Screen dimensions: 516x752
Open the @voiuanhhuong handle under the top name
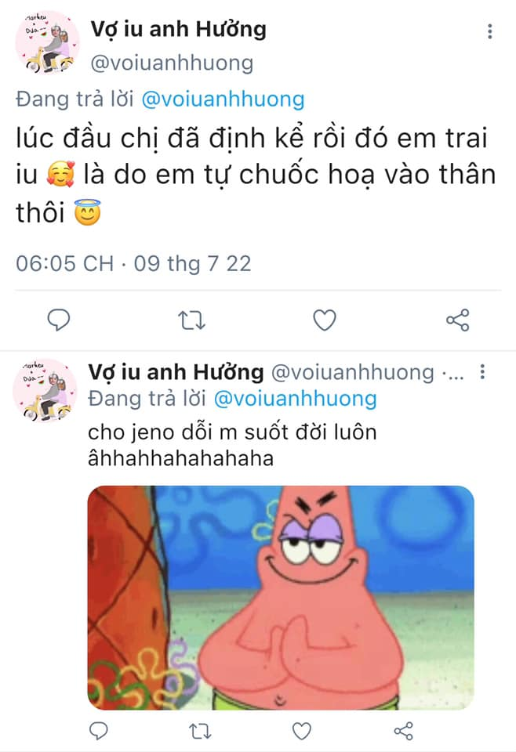point(172,63)
